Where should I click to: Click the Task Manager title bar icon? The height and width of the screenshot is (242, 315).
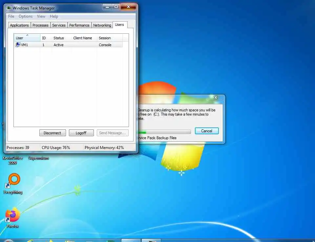coord(9,8)
